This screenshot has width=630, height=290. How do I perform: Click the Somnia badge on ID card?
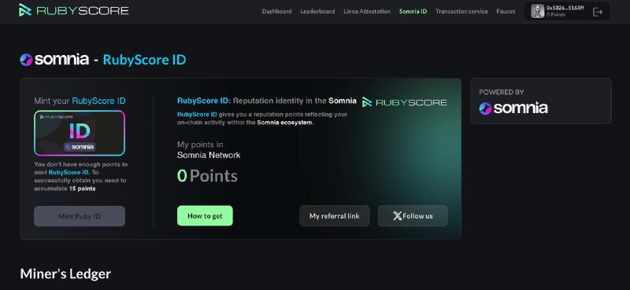tap(80, 147)
